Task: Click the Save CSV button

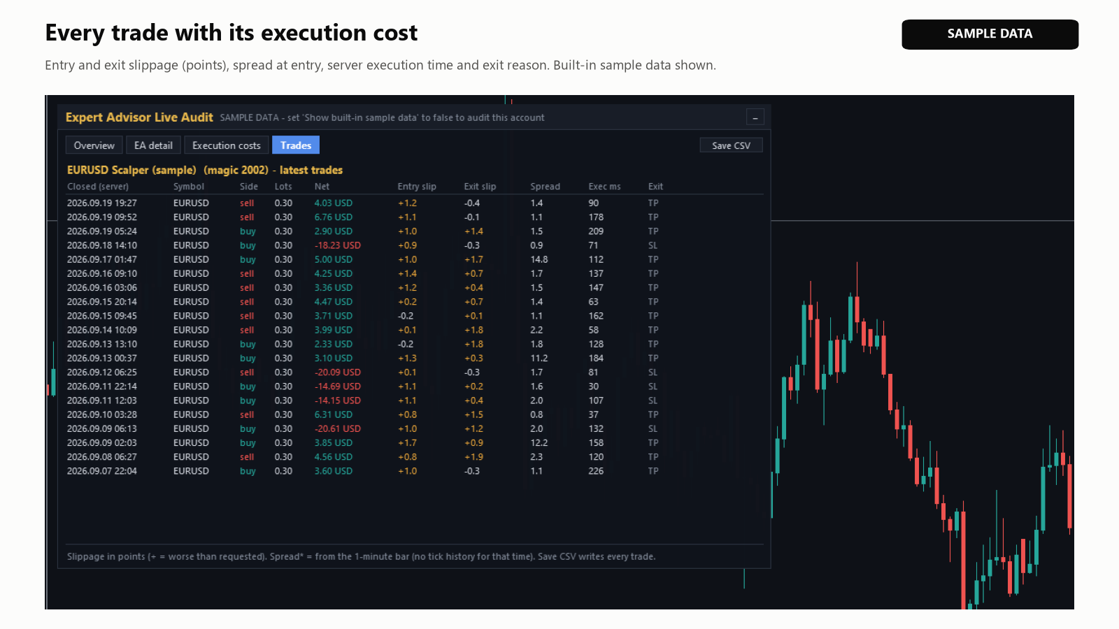Action: point(731,145)
